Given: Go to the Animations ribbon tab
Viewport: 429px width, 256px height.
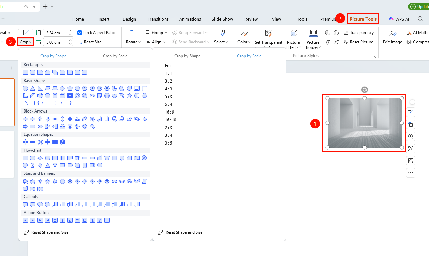Looking at the screenshot, I should [x=190, y=19].
